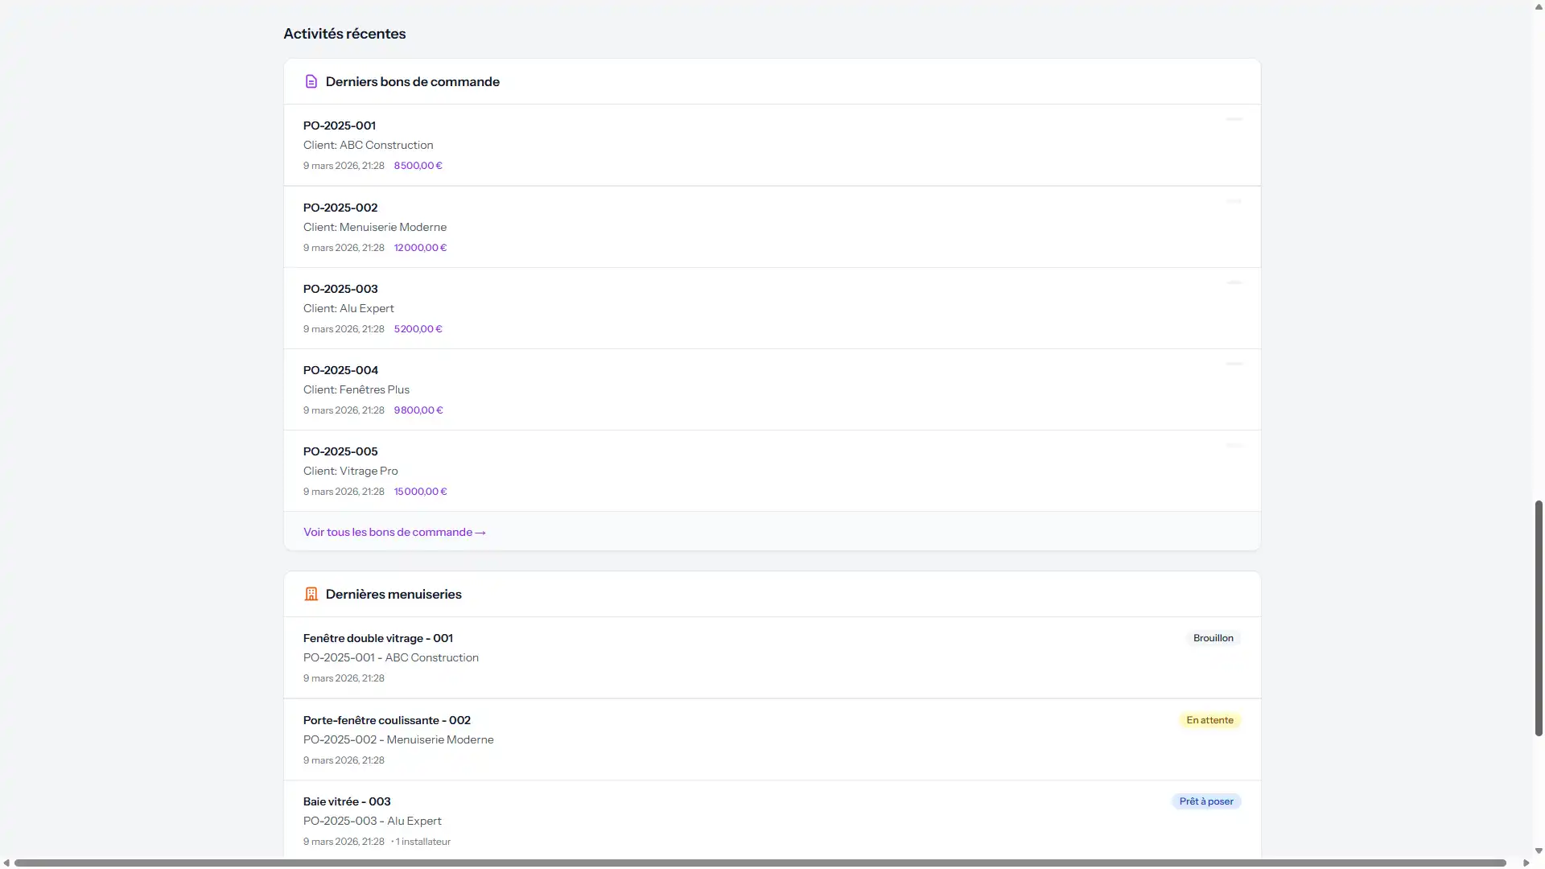Click the 8500,00 € amount
Viewport: 1545px width, 869px height.
pos(418,166)
